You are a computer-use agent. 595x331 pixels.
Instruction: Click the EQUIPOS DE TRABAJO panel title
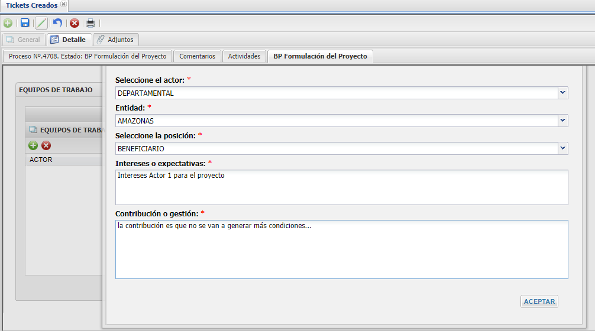[x=56, y=90]
